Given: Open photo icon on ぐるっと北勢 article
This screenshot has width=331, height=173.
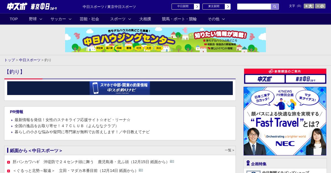Looking at the screenshot, I should (141, 170).
